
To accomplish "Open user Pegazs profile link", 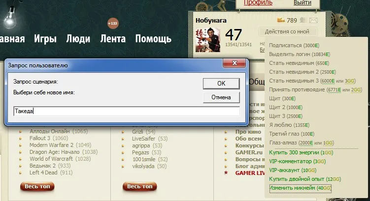I will pos(140,152).
